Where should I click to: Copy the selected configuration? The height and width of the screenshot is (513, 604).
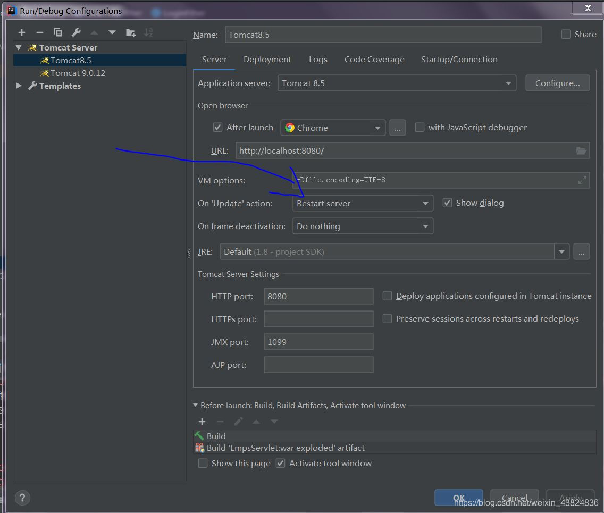tap(58, 32)
